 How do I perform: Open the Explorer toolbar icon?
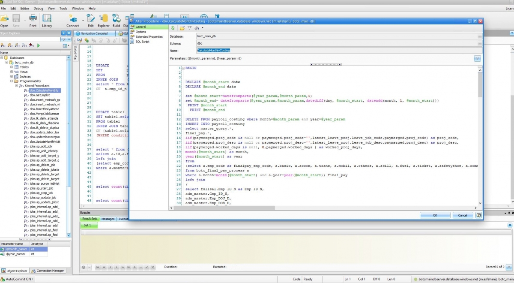(x=103, y=19)
